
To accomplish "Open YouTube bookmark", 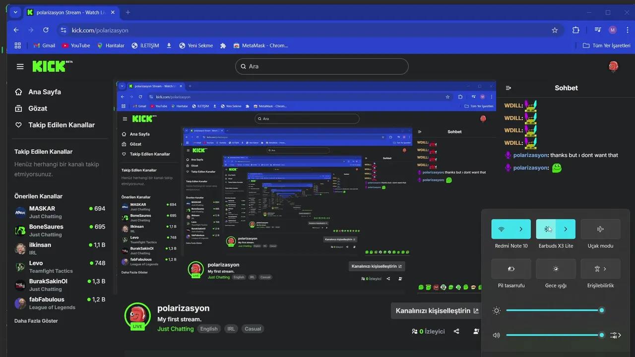I will pos(76,46).
